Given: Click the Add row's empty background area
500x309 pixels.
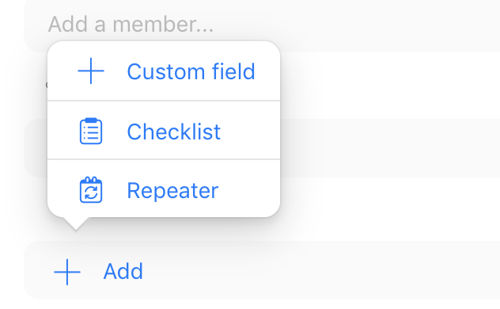Looking at the screenshot, I should tap(319, 271).
